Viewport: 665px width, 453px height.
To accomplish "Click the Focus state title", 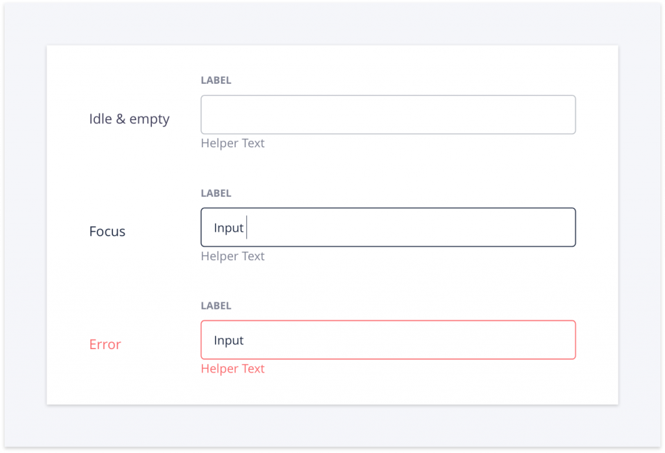I will (x=107, y=232).
